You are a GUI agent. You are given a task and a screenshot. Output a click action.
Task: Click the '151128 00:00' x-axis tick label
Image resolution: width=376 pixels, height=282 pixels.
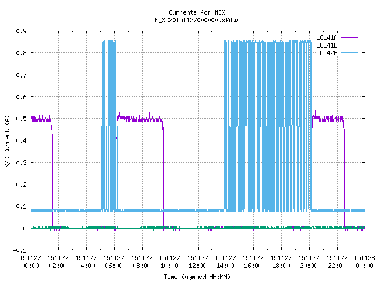pos(364,261)
